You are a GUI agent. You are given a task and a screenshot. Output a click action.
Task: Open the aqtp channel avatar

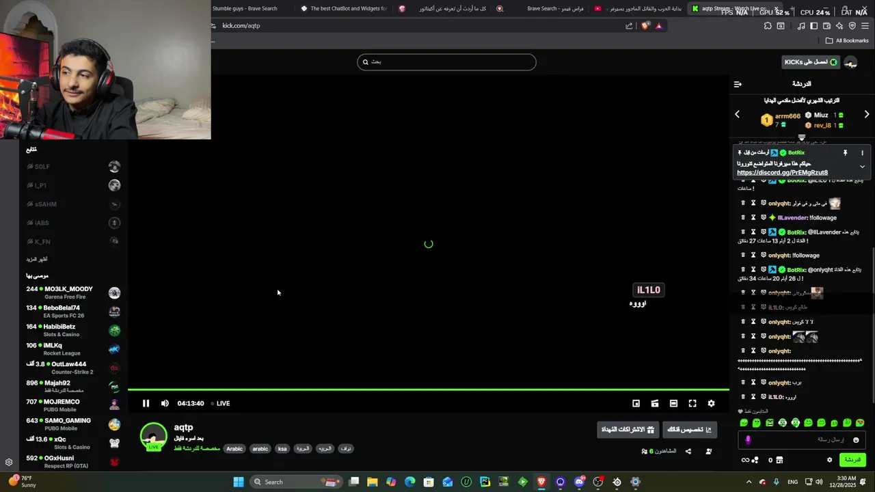[153, 437]
